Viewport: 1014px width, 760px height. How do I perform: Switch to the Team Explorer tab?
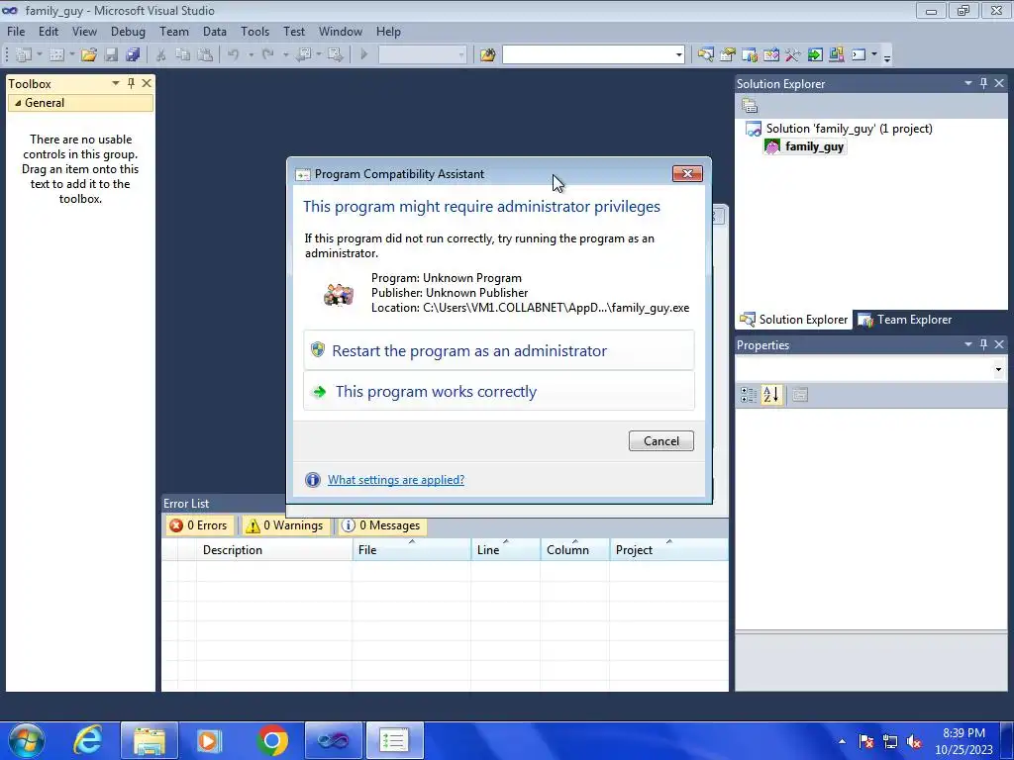click(x=904, y=320)
